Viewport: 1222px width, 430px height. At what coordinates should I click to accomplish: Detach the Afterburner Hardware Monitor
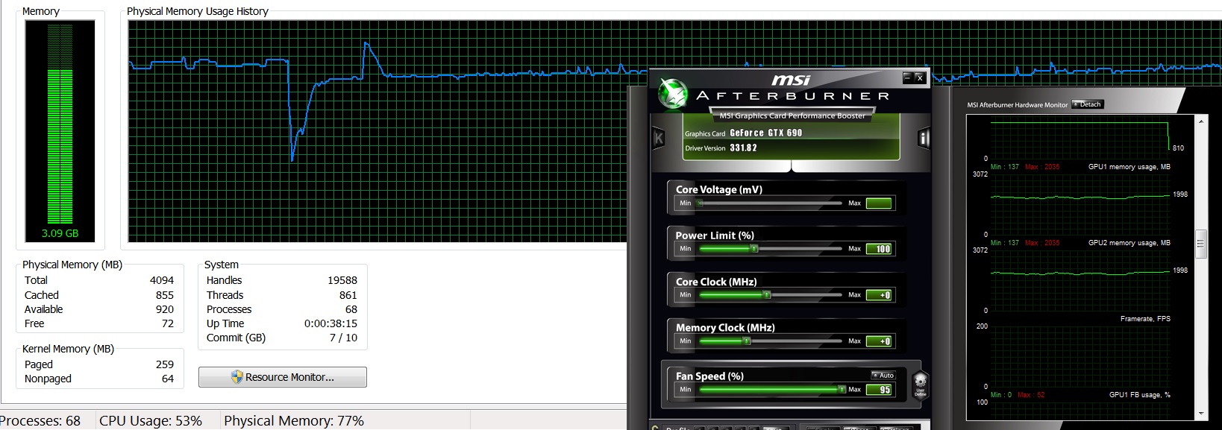[x=1087, y=104]
